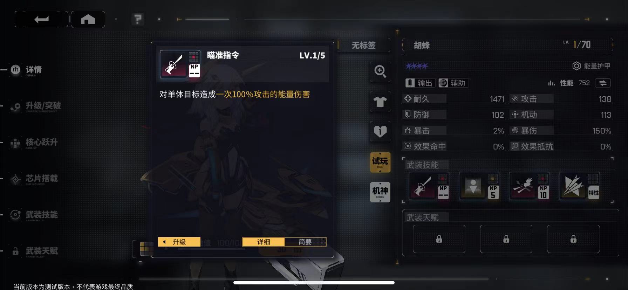This screenshot has width=628, height=290.
Task: Select the NP 5 skill icon
Action: (479, 186)
